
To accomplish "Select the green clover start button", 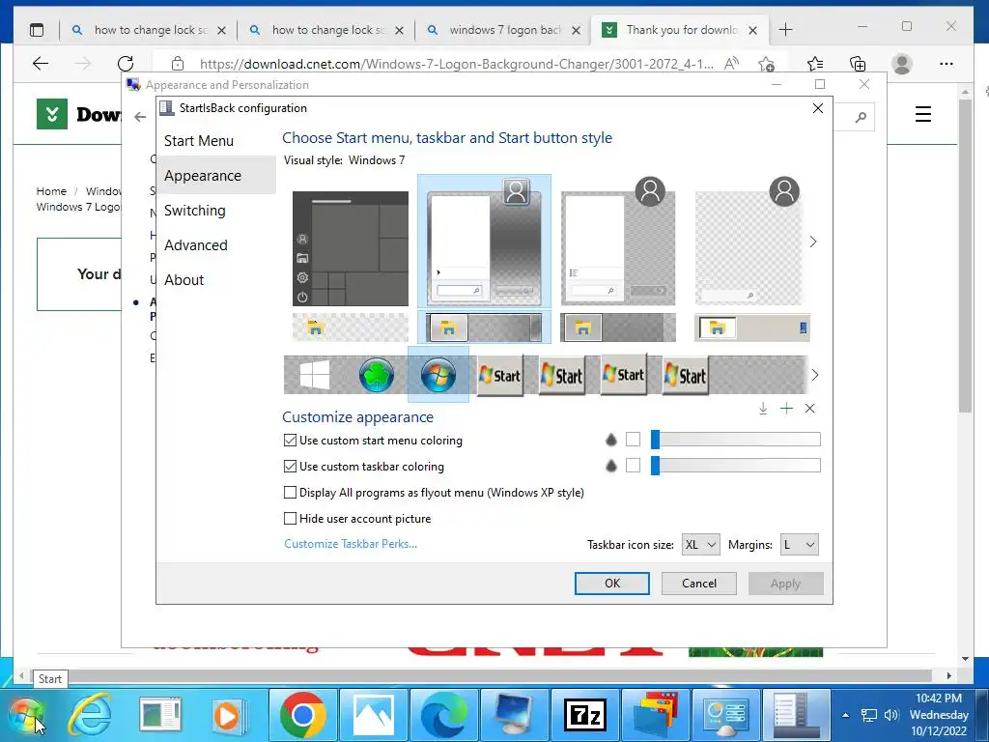I will click(377, 375).
